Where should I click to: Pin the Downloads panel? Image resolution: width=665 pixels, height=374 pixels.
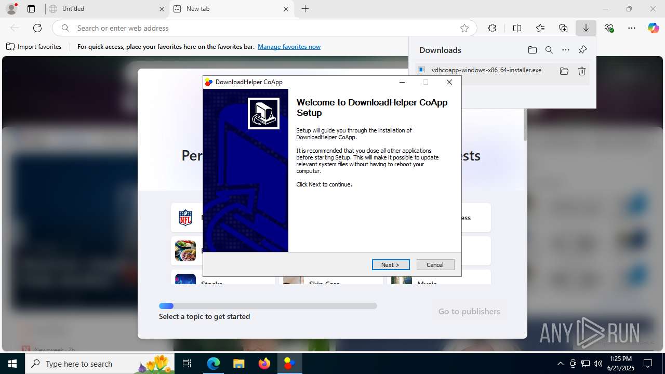582,50
